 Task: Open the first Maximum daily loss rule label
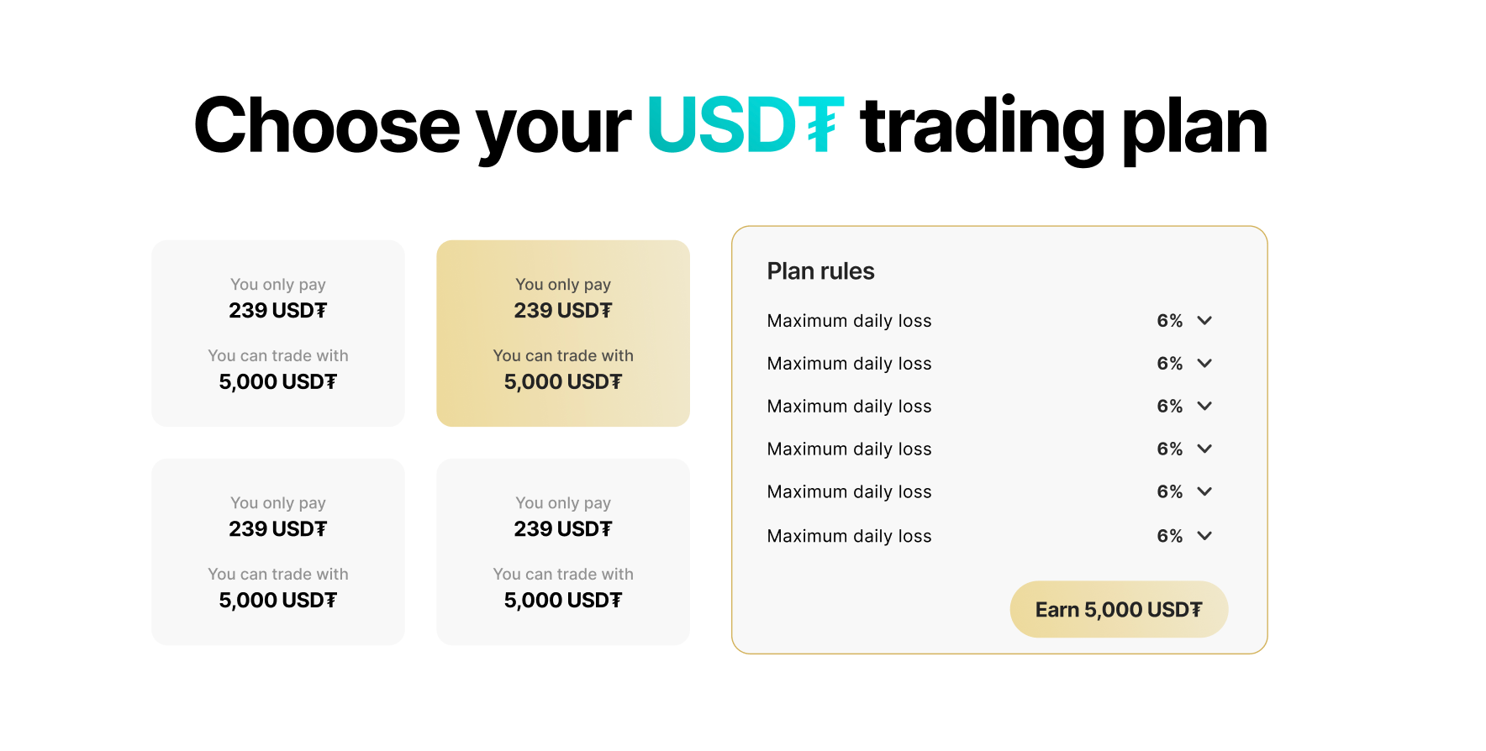coord(849,321)
